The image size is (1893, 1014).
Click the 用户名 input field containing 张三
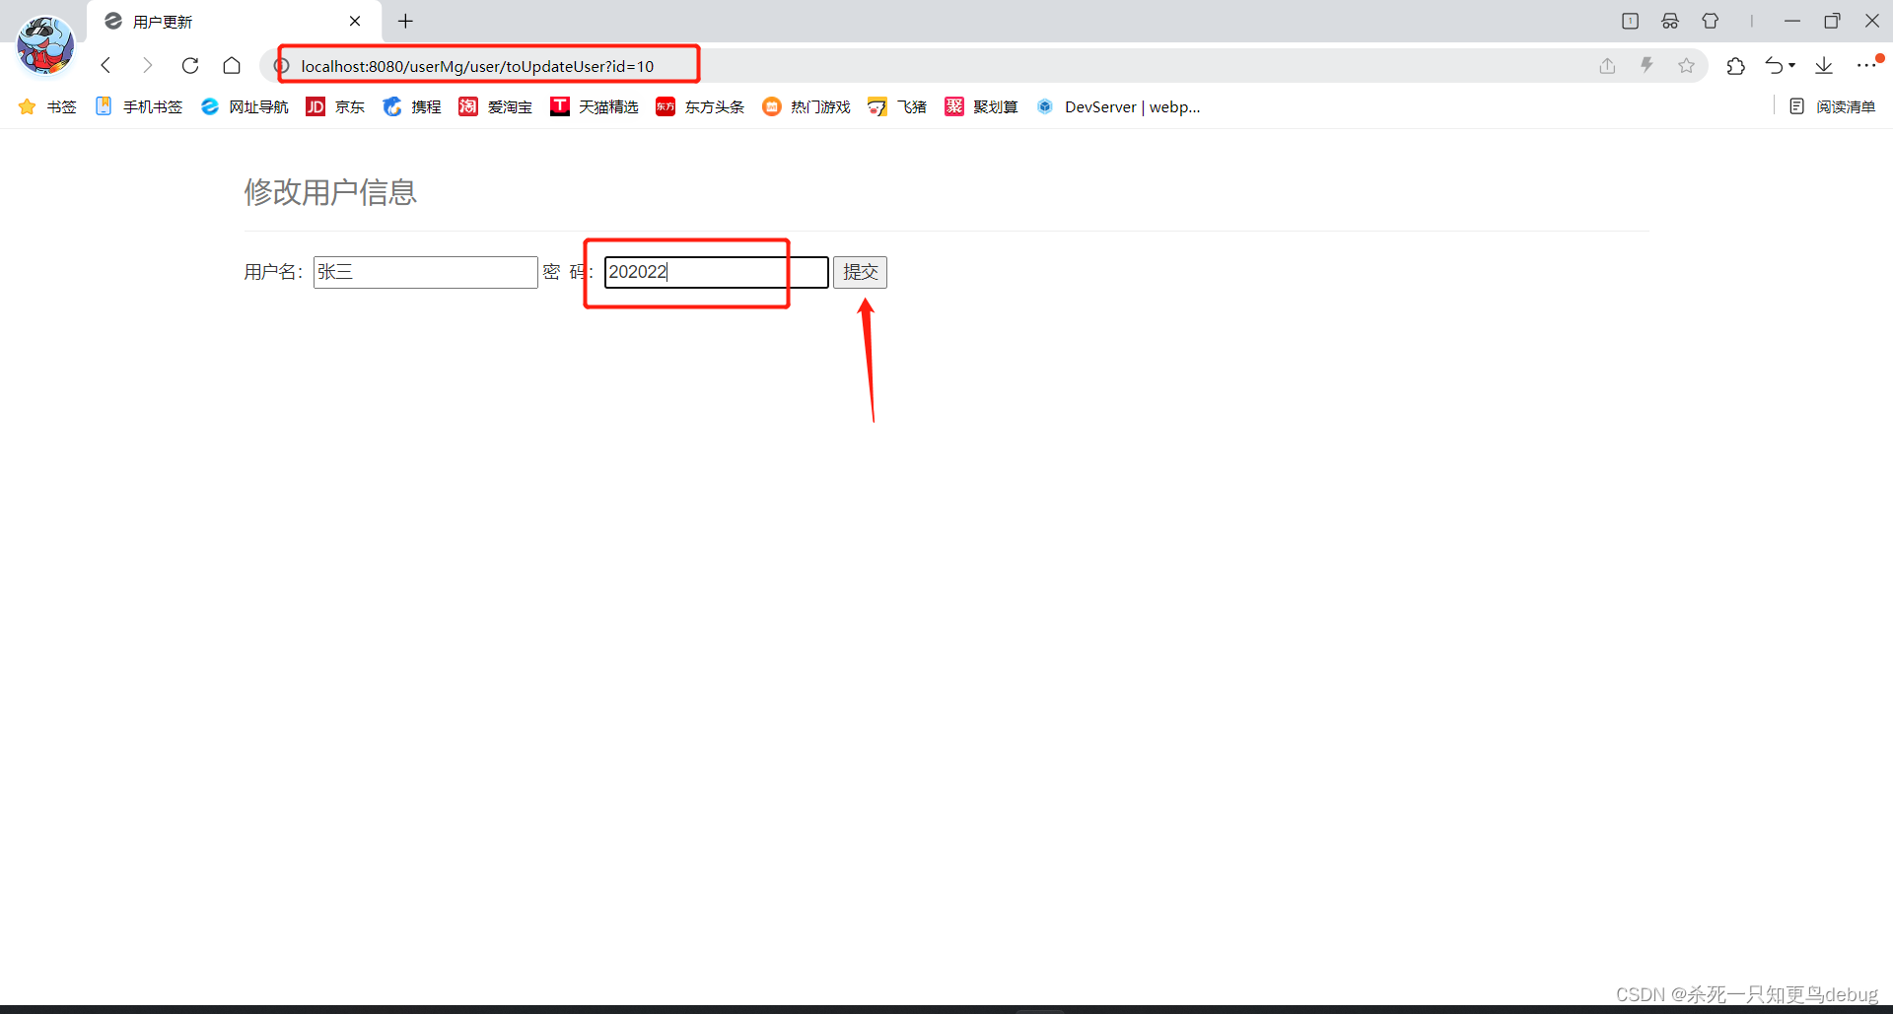[425, 272]
